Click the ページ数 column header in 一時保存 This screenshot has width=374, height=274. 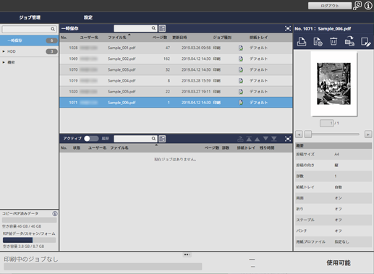(x=160, y=38)
